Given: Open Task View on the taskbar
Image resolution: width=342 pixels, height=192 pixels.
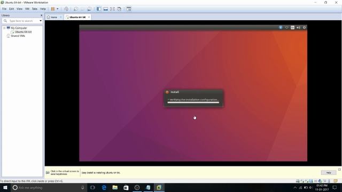Looking at the screenshot, I should pyautogui.click(x=92, y=188).
